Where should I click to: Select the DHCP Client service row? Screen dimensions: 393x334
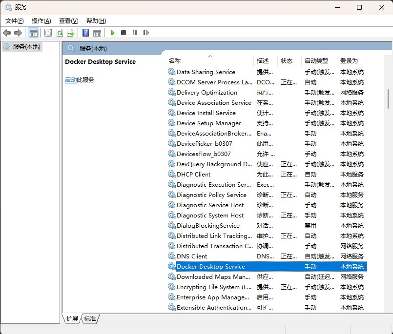(194, 175)
